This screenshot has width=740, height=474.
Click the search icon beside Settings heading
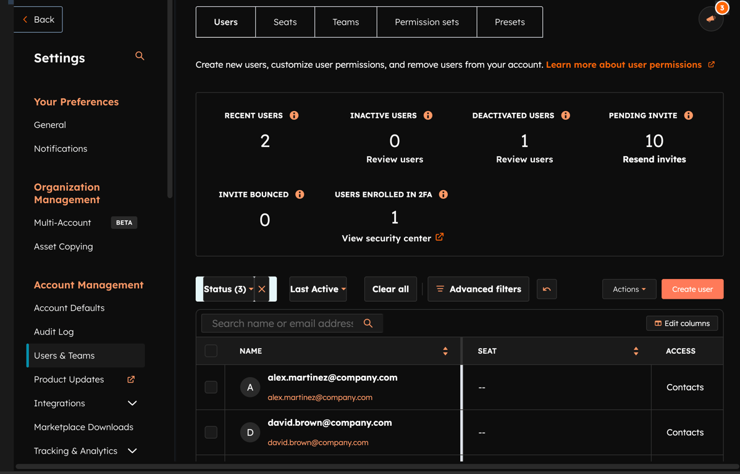(x=140, y=56)
